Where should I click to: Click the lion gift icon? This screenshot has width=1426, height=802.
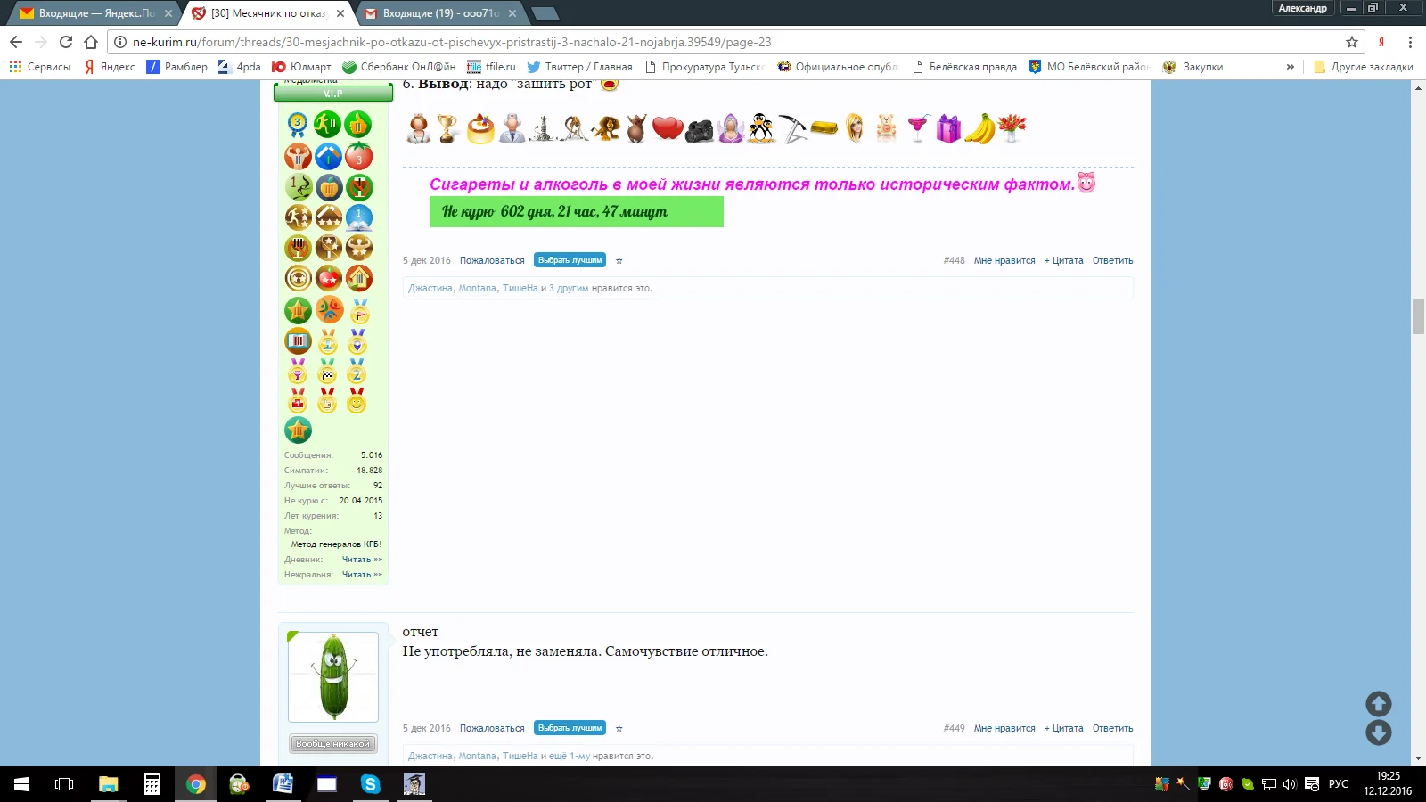[606, 129]
